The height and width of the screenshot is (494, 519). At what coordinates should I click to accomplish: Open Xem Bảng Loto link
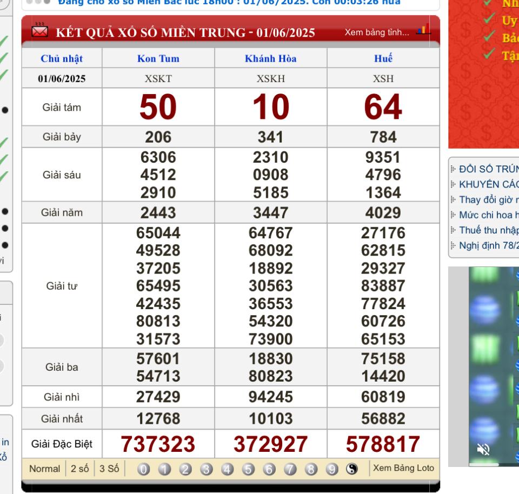coord(403,468)
